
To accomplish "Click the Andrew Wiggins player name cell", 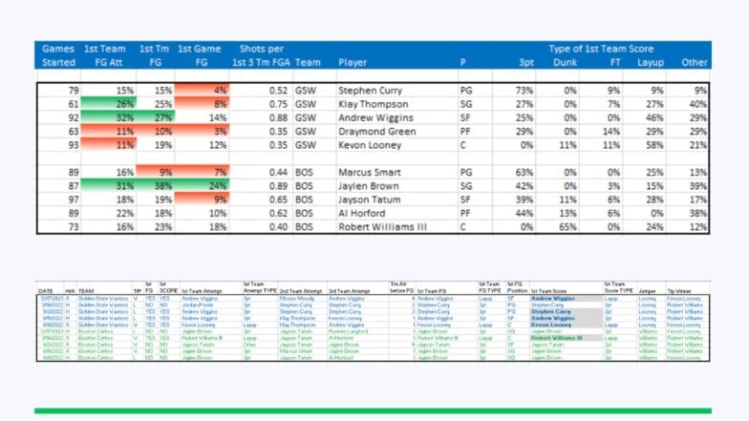I will (x=375, y=118).
